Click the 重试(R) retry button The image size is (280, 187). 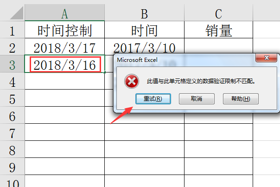click(x=153, y=99)
